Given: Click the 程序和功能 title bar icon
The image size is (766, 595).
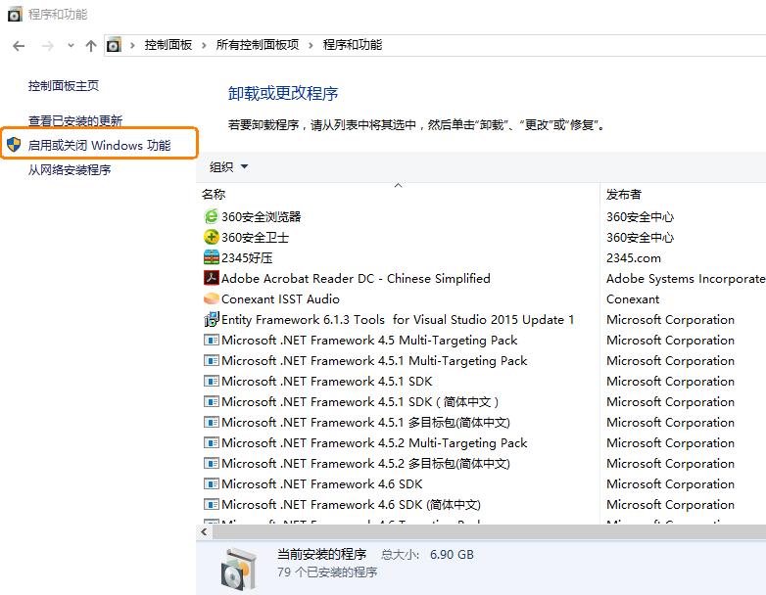Looking at the screenshot, I should tap(15, 14).
